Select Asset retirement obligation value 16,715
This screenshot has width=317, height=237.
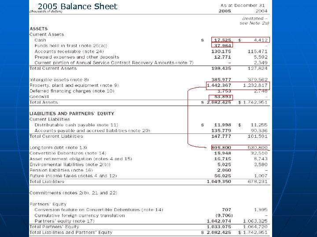222,159
